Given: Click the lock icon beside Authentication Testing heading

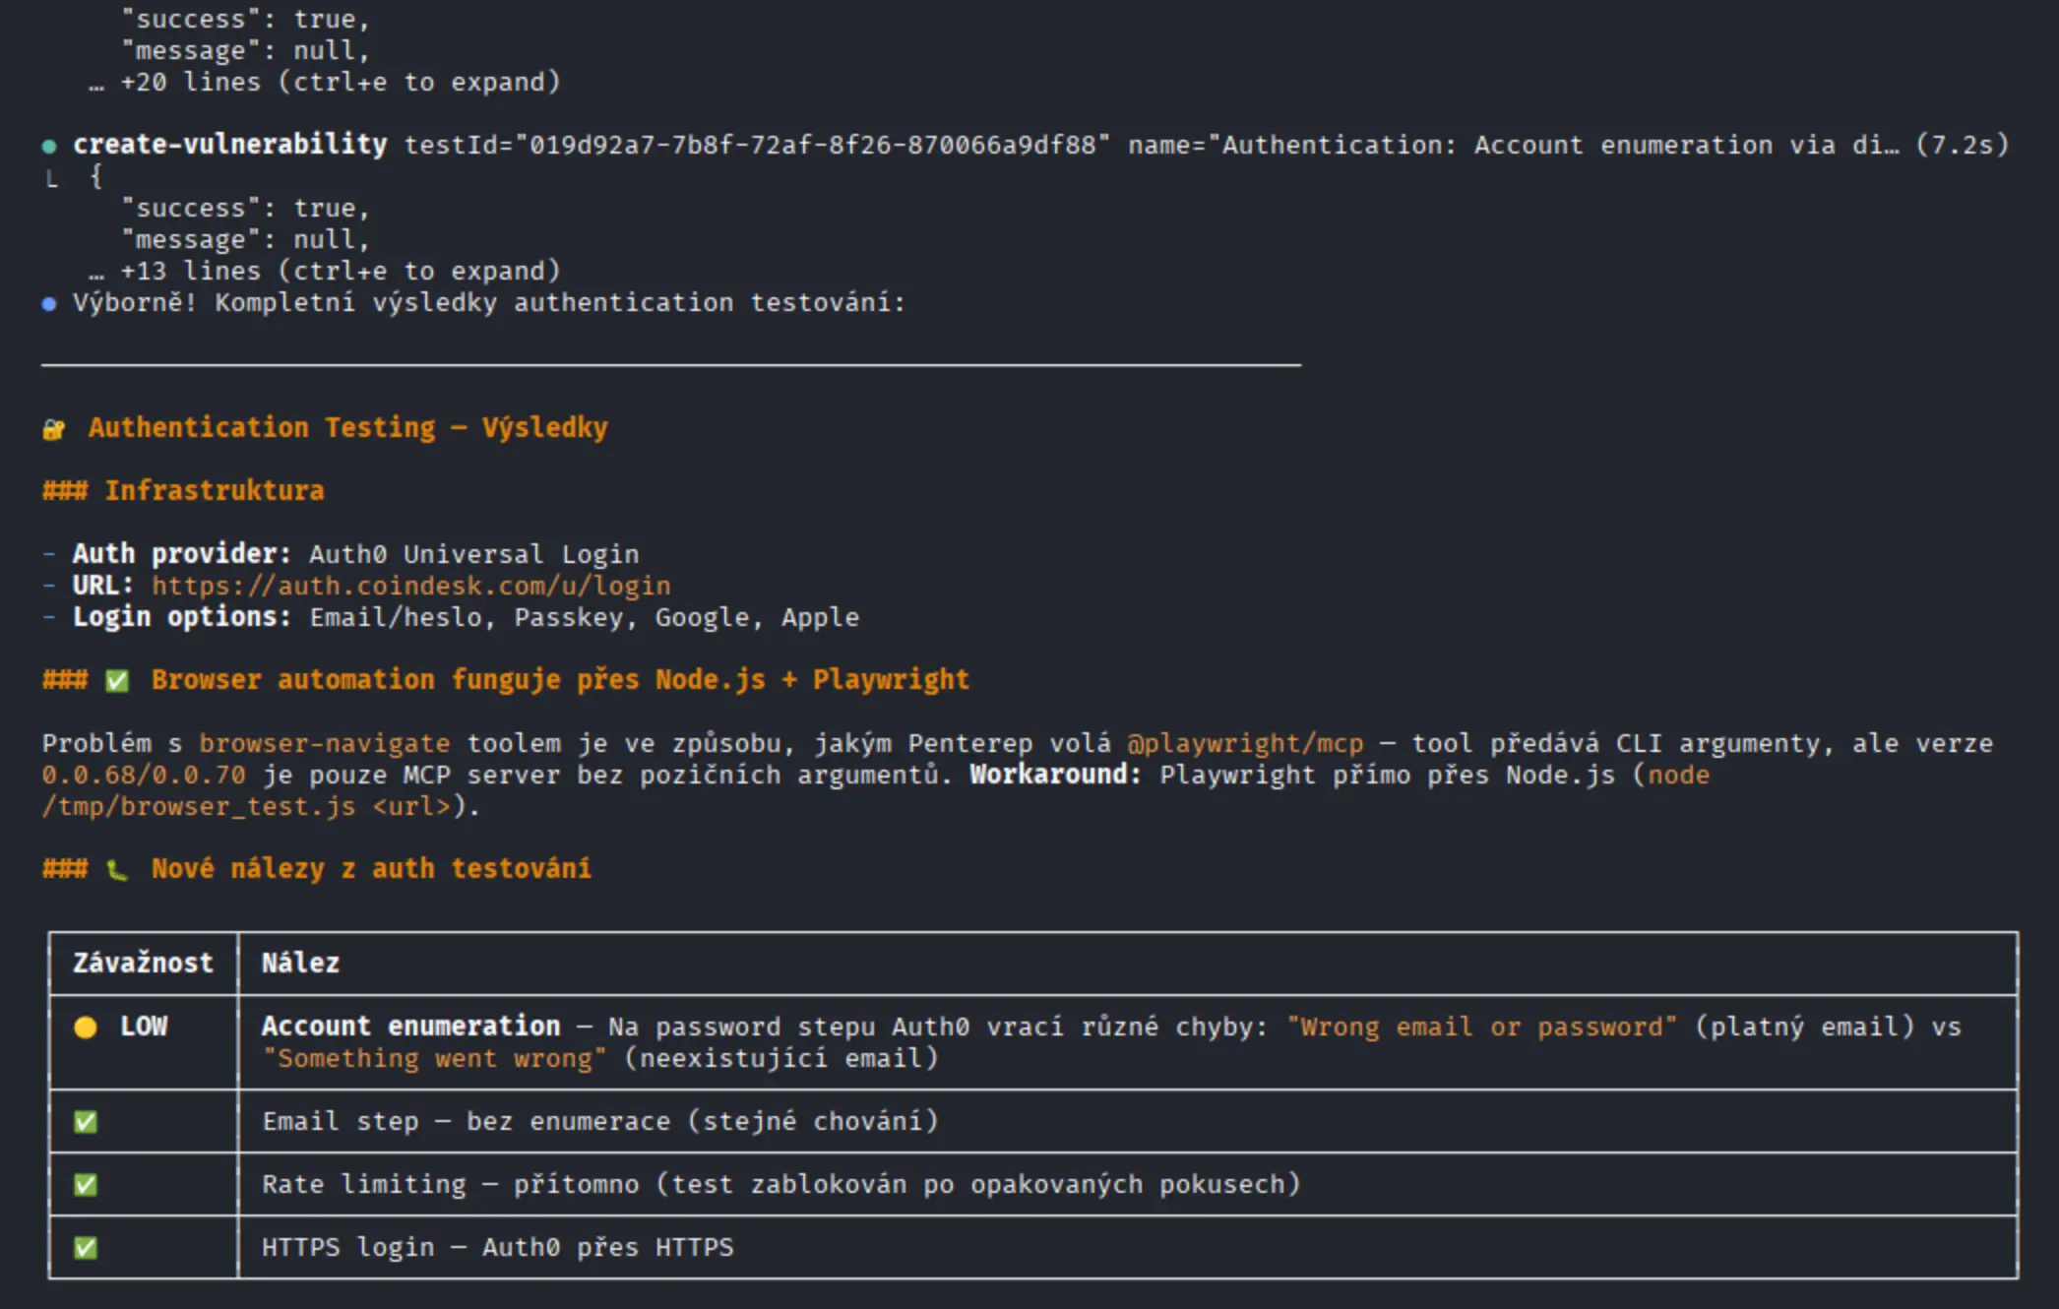Looking at the screenshot, I should 54,429.
